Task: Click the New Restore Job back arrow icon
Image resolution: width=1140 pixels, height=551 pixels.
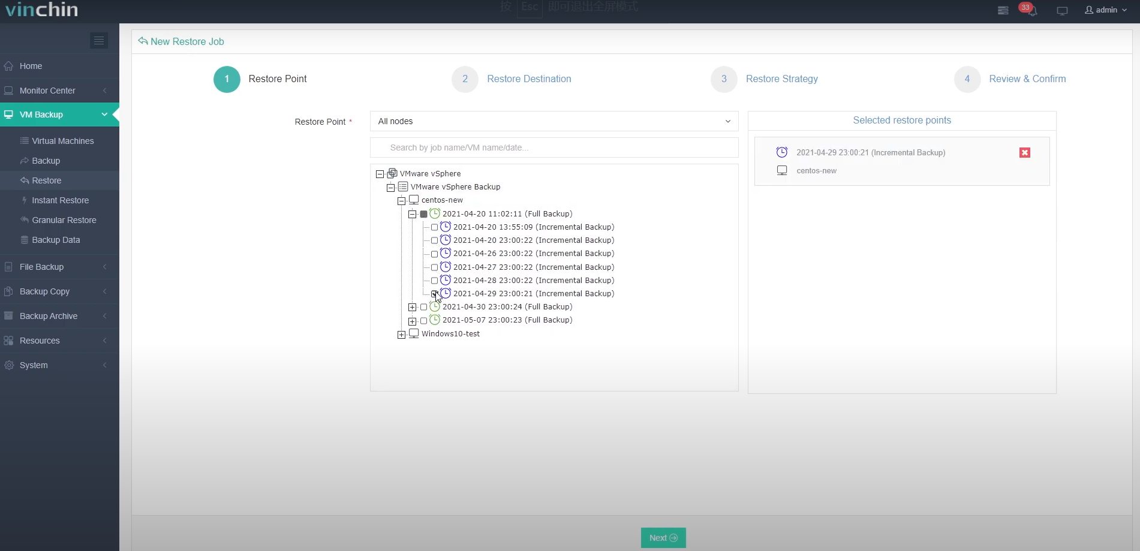Action: pos(143,41)
